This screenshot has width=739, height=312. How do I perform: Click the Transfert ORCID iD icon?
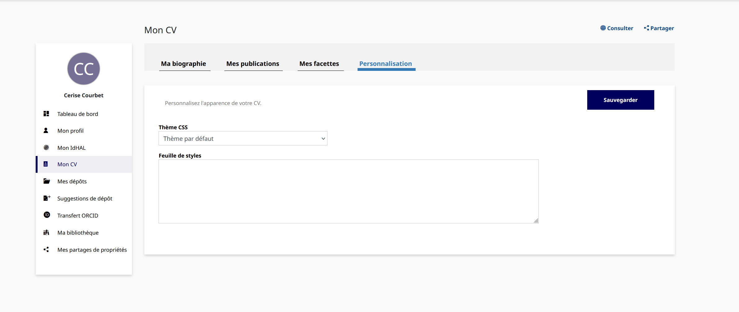tap(47, 215)
